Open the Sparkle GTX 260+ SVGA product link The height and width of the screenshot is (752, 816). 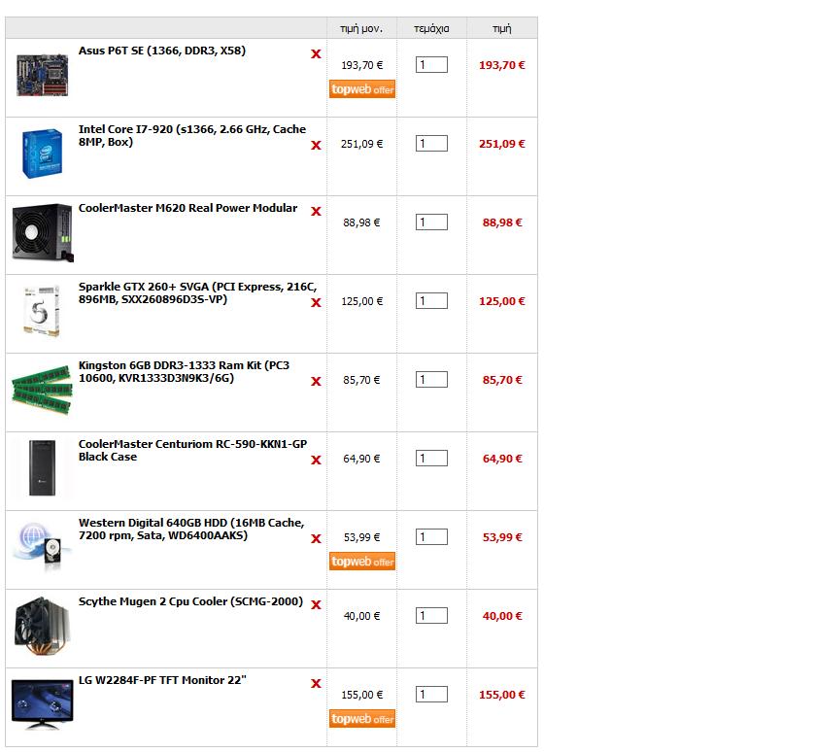coord(198,293)
